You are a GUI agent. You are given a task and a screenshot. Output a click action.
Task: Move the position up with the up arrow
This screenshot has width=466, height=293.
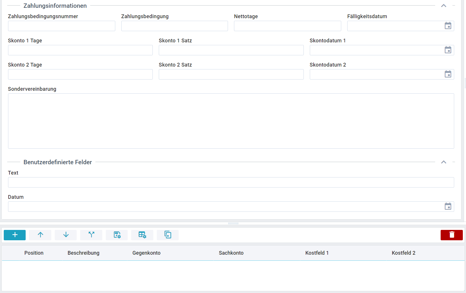[x=40, y=235]
